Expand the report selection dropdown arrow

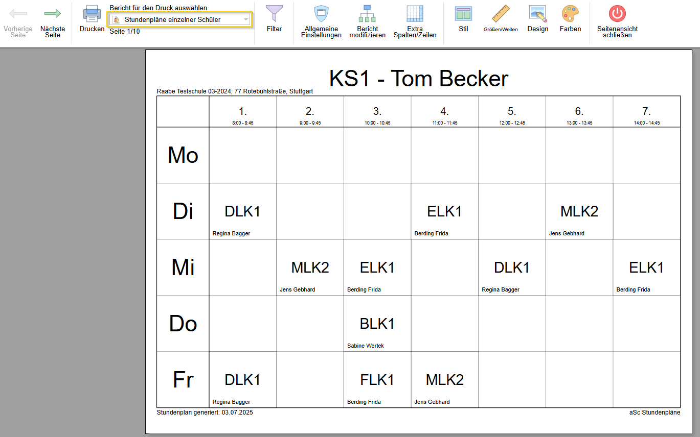click(x=246, y=19)
